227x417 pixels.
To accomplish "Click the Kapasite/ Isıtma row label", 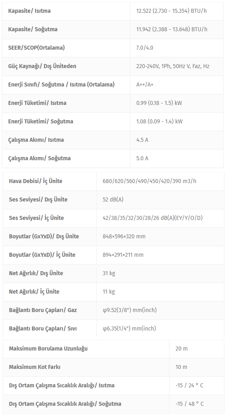I will 29,11.
